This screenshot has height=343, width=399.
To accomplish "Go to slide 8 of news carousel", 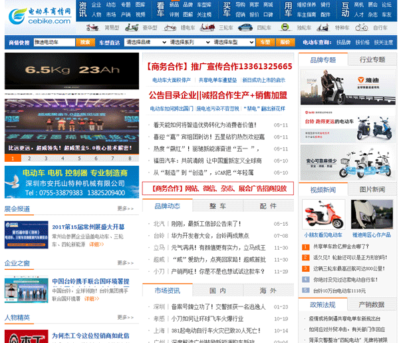I will tap(130, 159).
